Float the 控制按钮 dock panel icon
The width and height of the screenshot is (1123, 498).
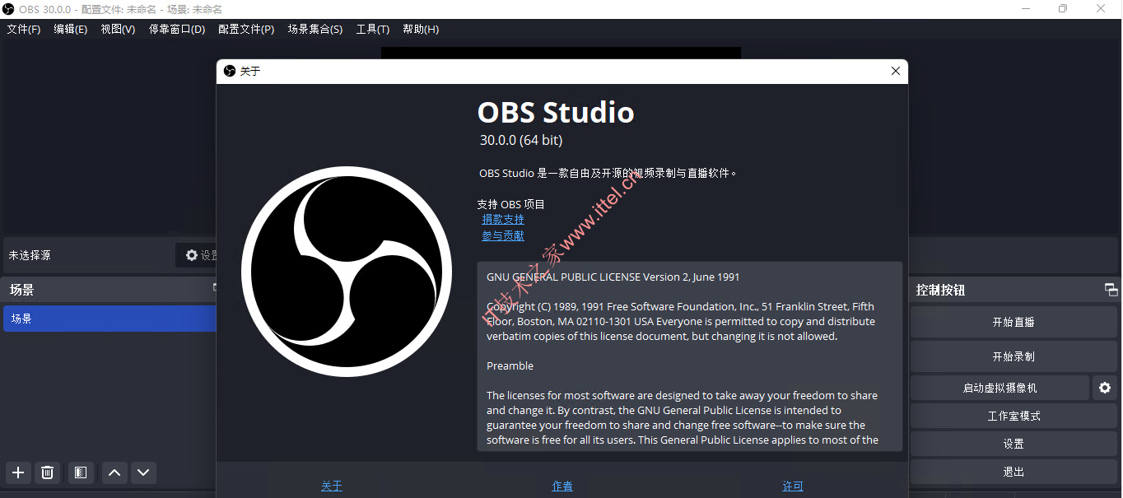[1111, 290]
